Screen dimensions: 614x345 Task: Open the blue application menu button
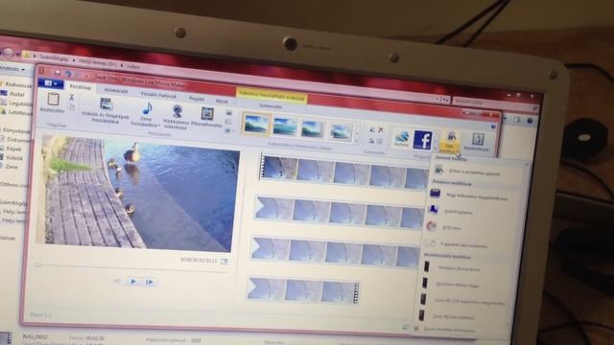coord(51,83)
